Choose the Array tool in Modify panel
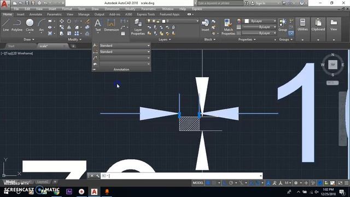Image resolution: width=350 pixels, height=197 pixels. tap(77, 33)
